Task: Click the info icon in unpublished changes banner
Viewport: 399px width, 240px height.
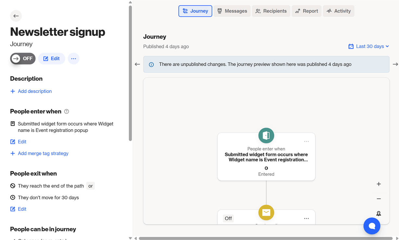Action: coord(151,64)
